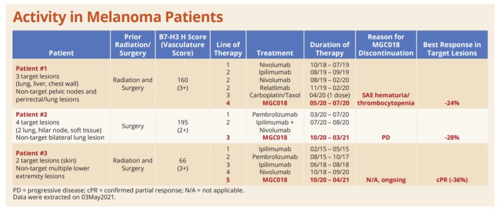Viewport: 499px width, 210px height.
Task: Select the 'Patient' column header
Action: pyautogui.click(x=61, y=53)
